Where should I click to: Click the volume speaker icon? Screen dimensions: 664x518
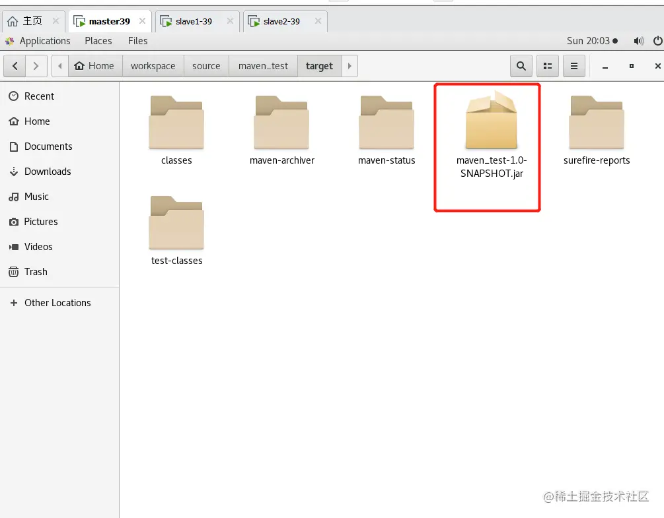tap(639, 41)
